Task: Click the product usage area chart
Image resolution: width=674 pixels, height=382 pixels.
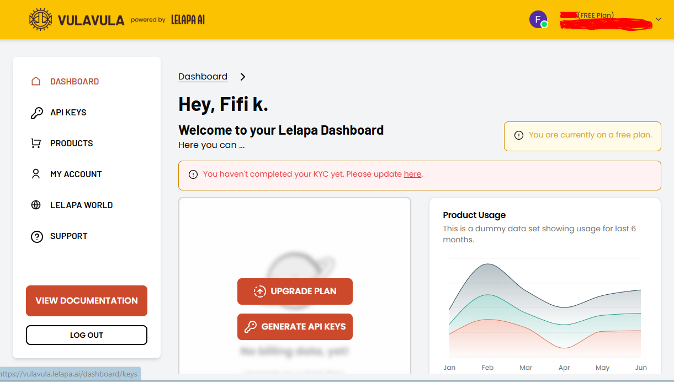Action: coord(545,309)
